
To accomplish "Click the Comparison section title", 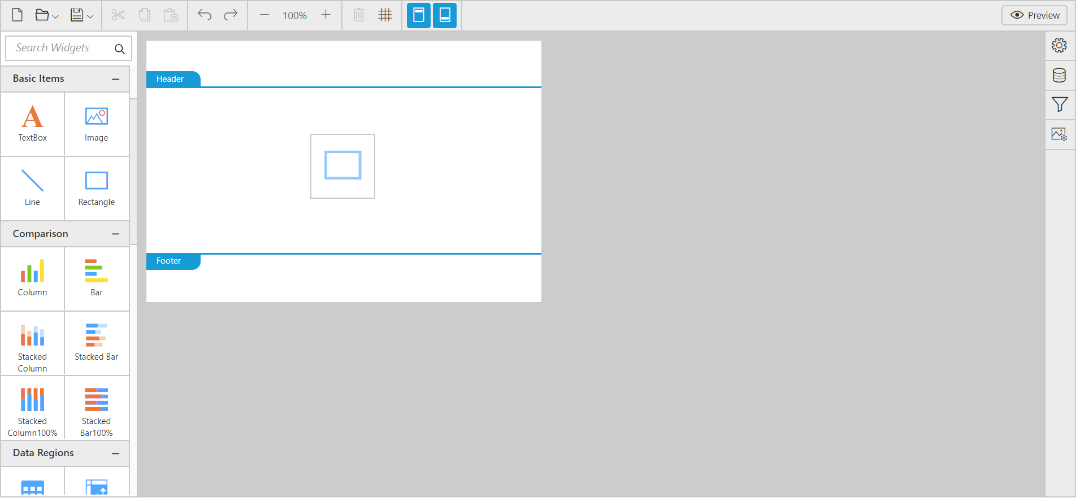I will [41, 234].
